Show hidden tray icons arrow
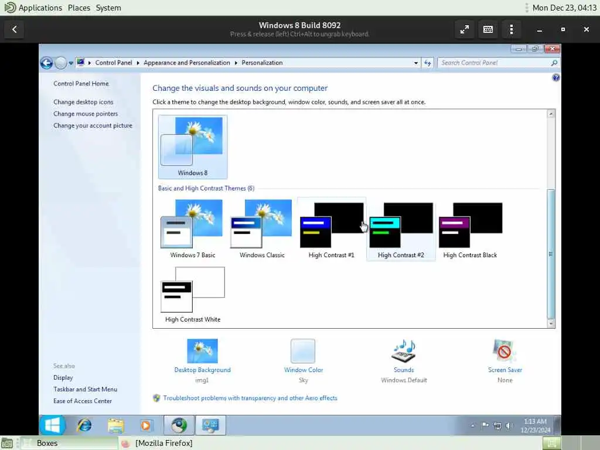The width and height of the screenshot is (600, 450). click(x=473, y=425)
